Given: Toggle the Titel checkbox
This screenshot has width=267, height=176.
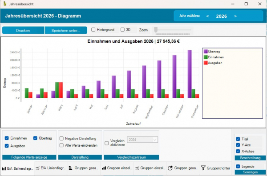Looking at the screenshot, I should coord(238,139).
